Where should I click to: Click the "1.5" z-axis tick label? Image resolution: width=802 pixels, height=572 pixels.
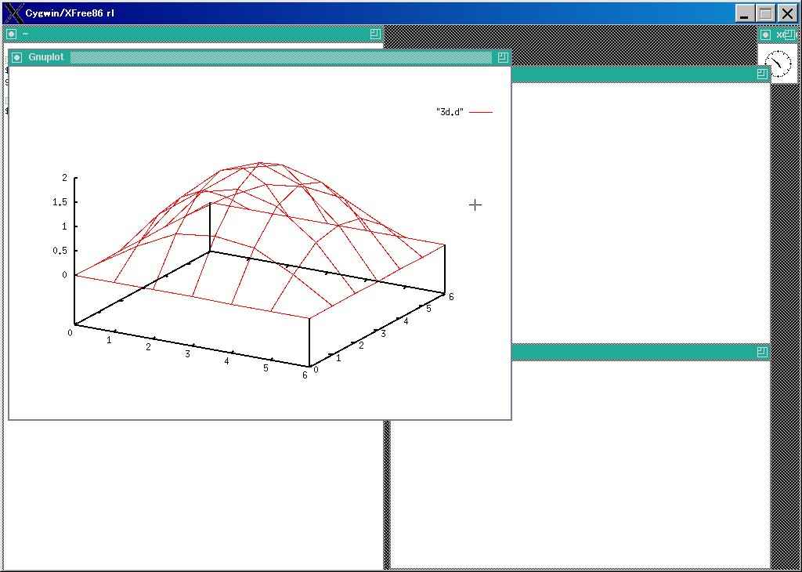60,202
